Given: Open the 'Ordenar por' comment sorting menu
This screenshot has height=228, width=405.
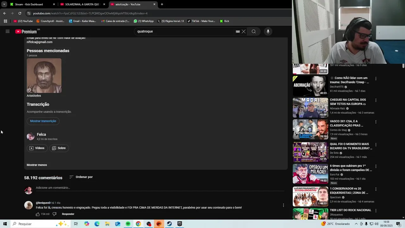Looking at the screenshot, I should tap(81, 177).
